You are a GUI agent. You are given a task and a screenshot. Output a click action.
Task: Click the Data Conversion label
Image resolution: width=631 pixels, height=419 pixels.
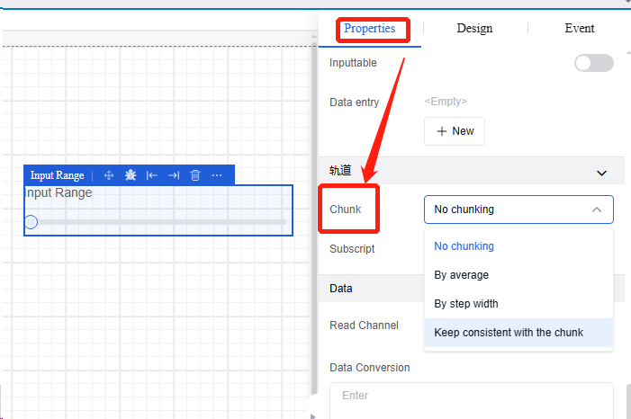tap(369, 368)
